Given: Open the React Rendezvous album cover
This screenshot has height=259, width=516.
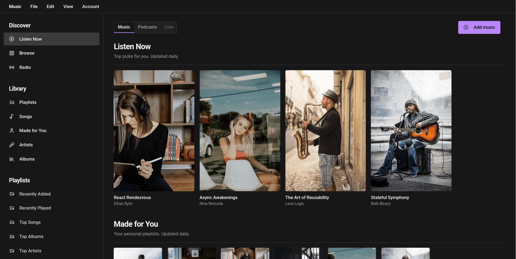Looking at the screenshot, I should coord(154,131).
